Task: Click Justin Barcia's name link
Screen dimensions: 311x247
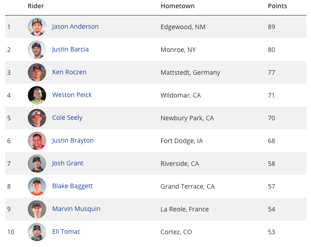Action: pos(70,49)
